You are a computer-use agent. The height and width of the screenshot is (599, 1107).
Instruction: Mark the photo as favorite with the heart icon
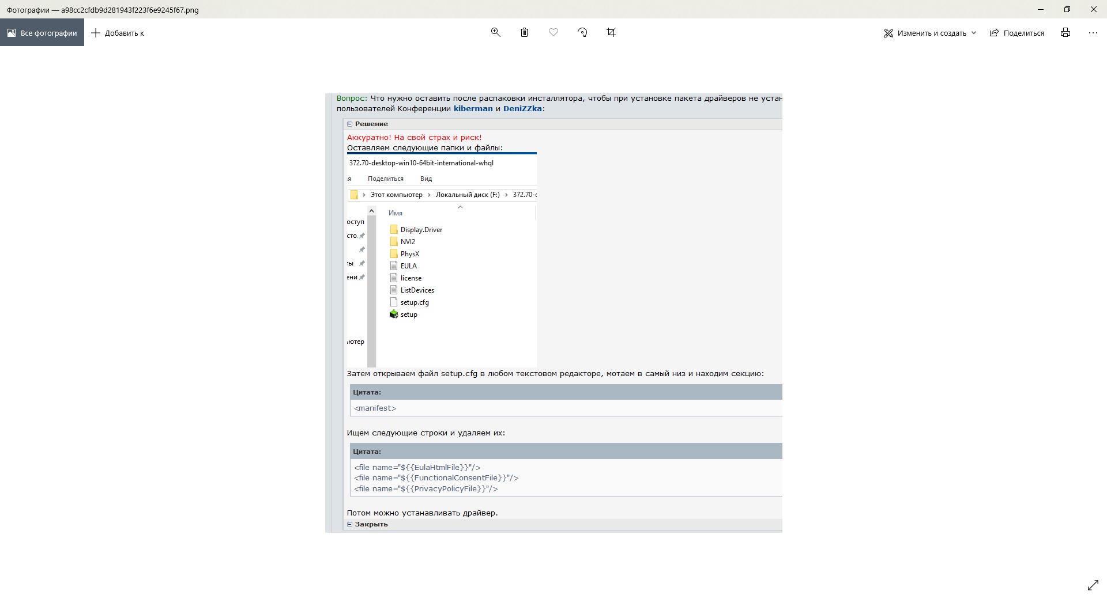(553, 32)
